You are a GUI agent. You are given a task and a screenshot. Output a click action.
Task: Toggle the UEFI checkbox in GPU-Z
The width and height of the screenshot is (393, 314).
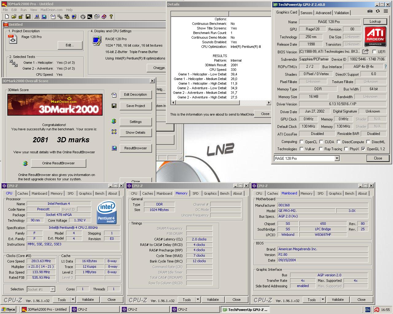(x=375, y=52)
